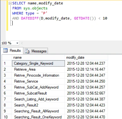Click the Results tab grid icon
The height and width of the screenshot is (119, 122).
(5, 51)
